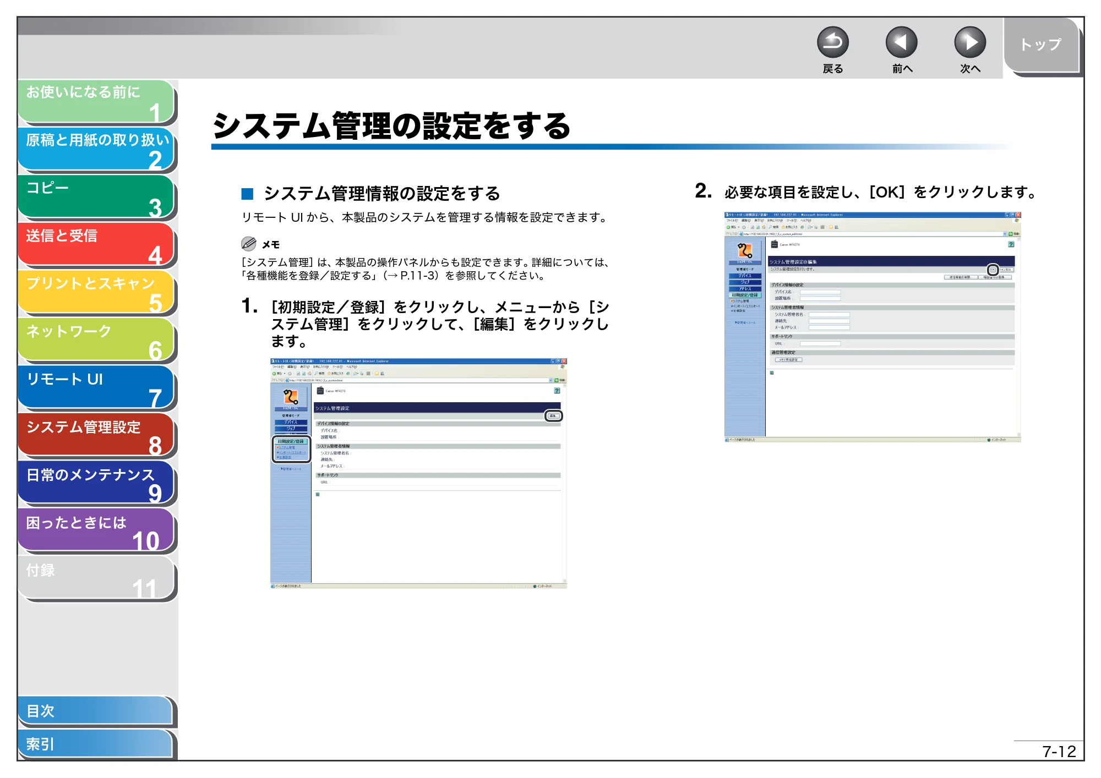Select chapter 5 プリントとスキャン
This screenshot has height=778, width=1101.
click(96, 293)
